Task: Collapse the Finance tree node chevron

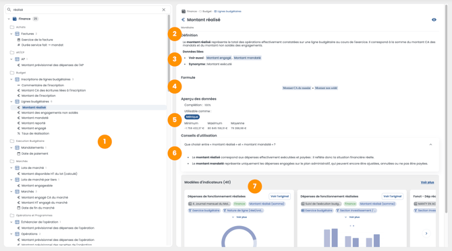Action: coord(9,19)
